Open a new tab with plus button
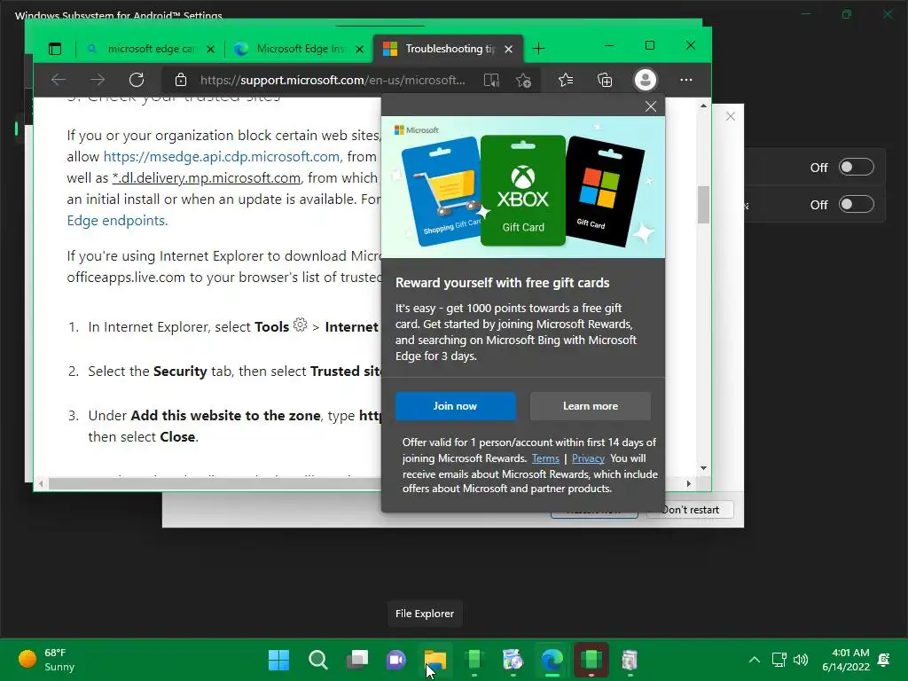 coord(538,49)
